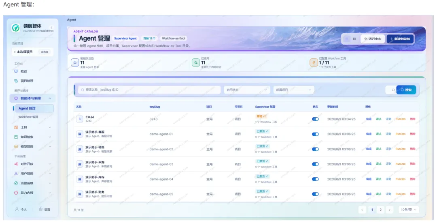Toggle the status switch for 演示助手-库存
This screenshot has width=437, height=222.
[315, 179]
